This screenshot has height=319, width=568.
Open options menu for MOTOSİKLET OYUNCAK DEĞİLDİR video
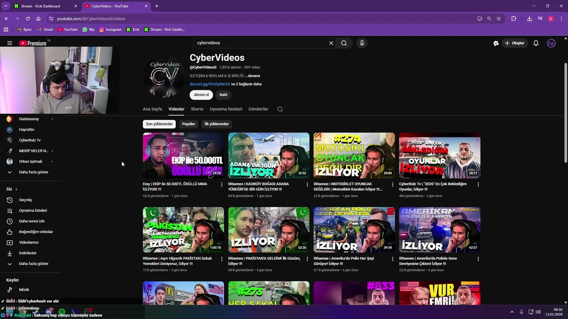tap(393, 184)
